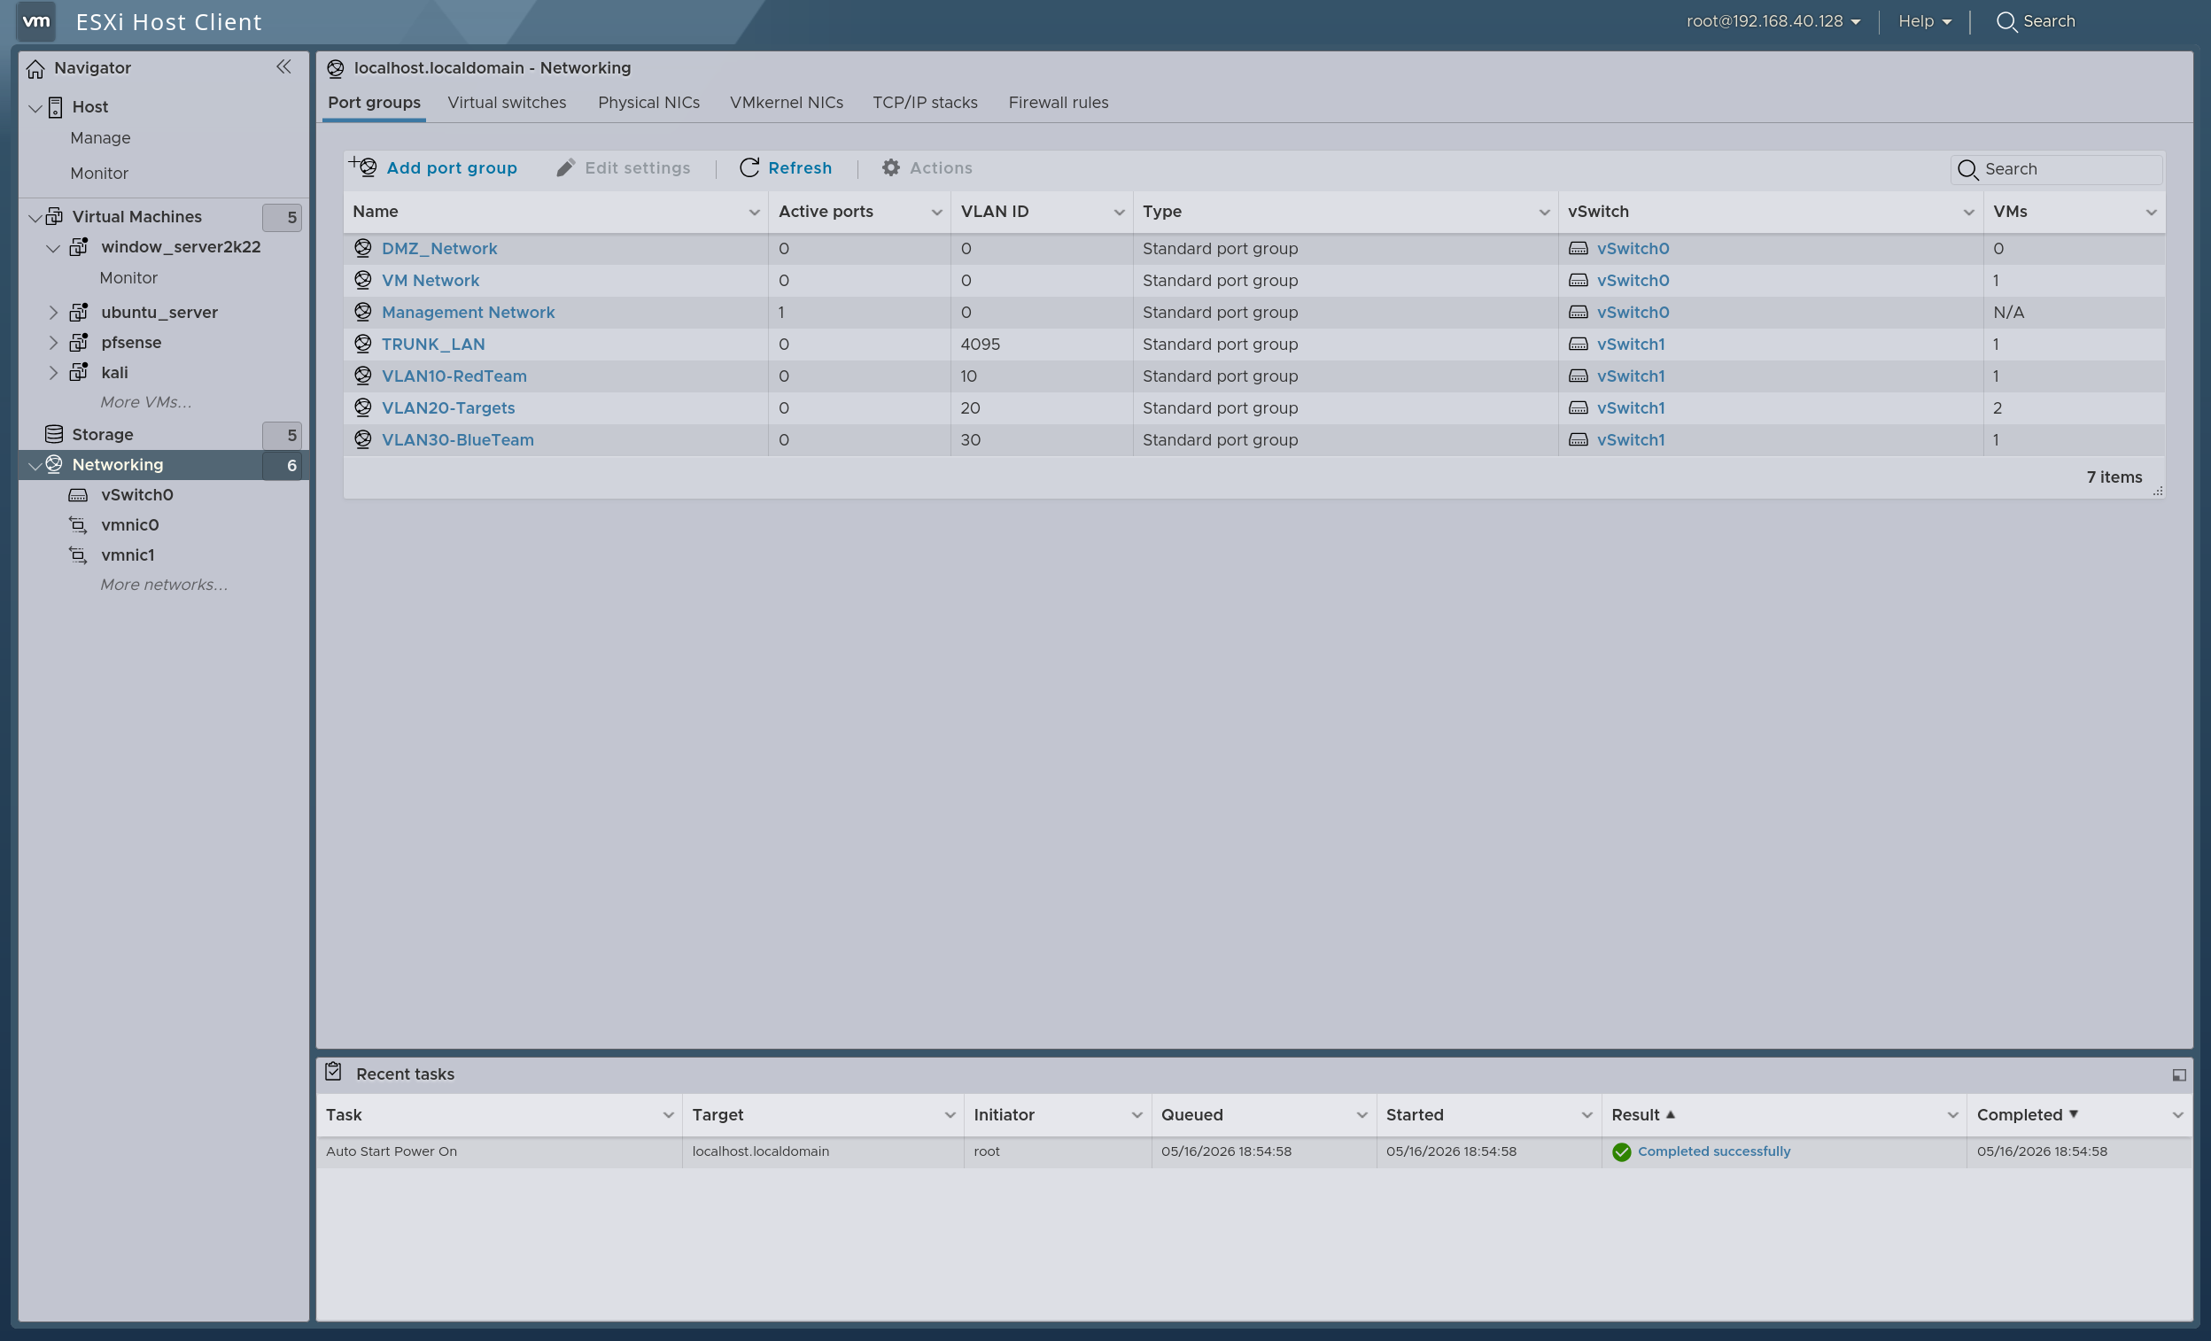This screenshot has width=2211, height=1341.
Task: Open the Help dropdown menu
Action: (1925, 20)
